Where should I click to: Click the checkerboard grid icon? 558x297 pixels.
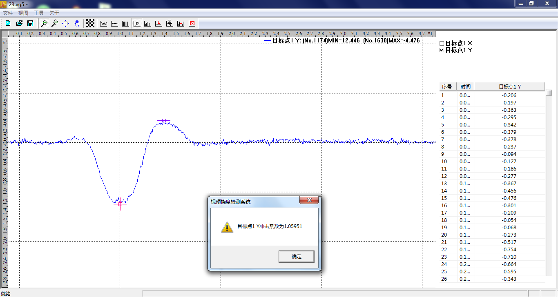90,23
